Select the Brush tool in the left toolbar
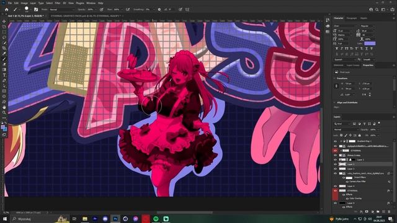 tap(4, 59)
